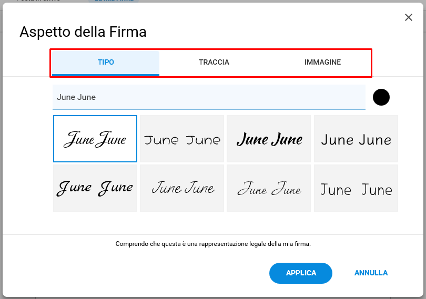
Task: Switch to the TIPO tab
Action: [106, 62]
